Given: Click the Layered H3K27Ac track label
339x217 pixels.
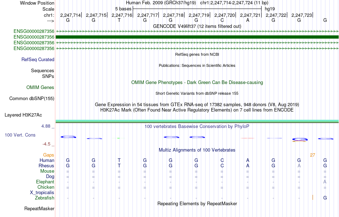Looking at the screenshot, I should point(23,115).
